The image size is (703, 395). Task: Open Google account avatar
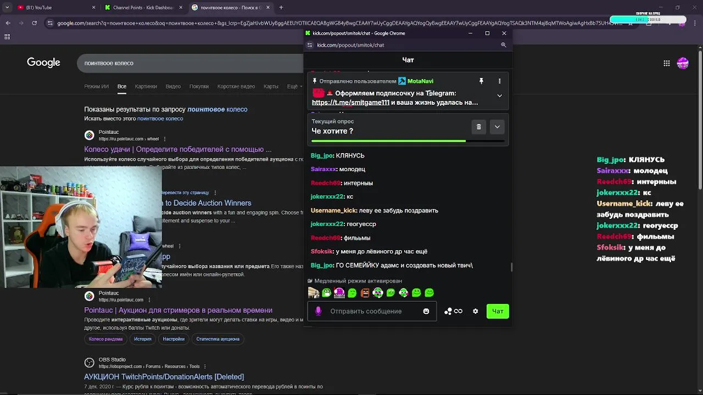click(x=683, y=63)
